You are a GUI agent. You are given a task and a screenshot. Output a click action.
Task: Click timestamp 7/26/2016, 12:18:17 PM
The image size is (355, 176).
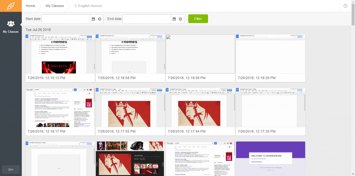46,131
